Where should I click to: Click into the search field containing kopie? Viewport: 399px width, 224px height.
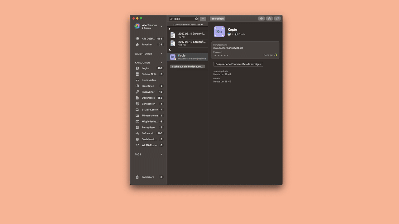(184, 19)
